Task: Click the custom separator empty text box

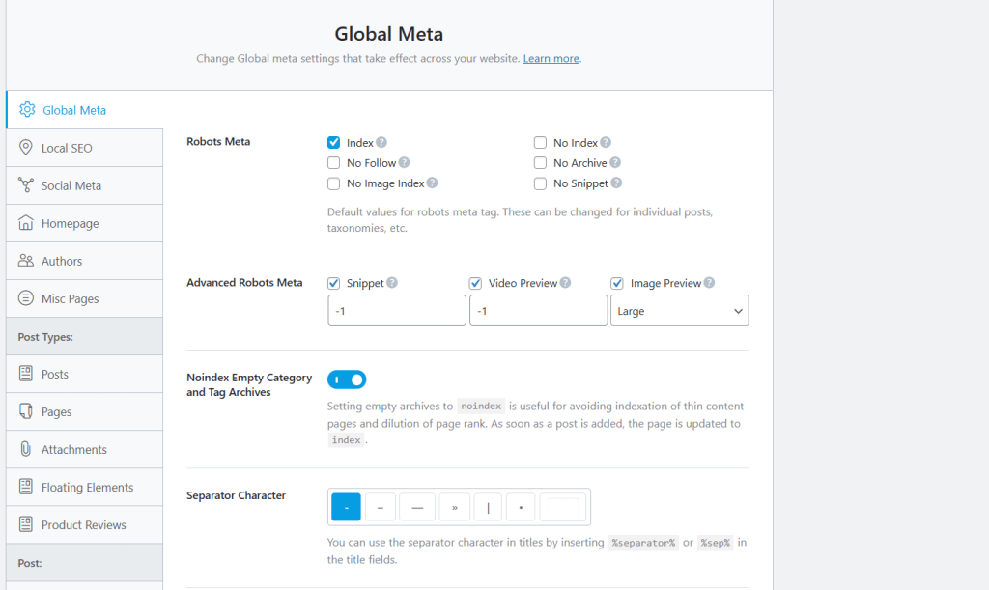Action: [562, 507]
